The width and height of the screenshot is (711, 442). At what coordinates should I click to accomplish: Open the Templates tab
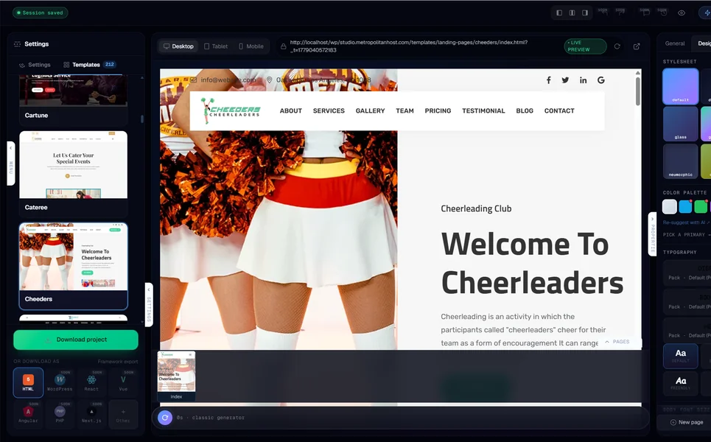(x=89, y=65)
